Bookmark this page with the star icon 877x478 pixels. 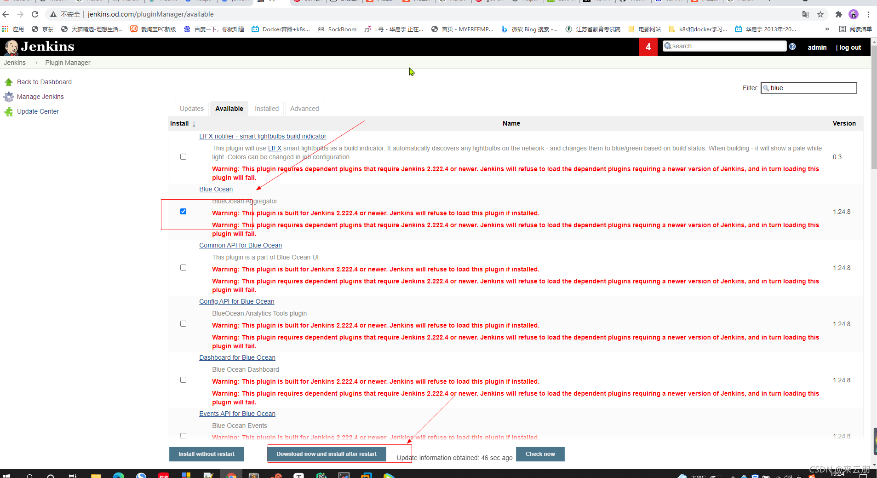tap(820, 14)
